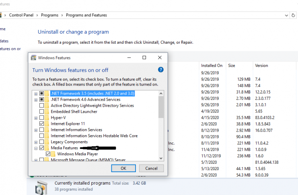Cancel the Windows Features dialog
Image resolution: width=298 pixels, height=195 pixels.
[x=151, y=168]
